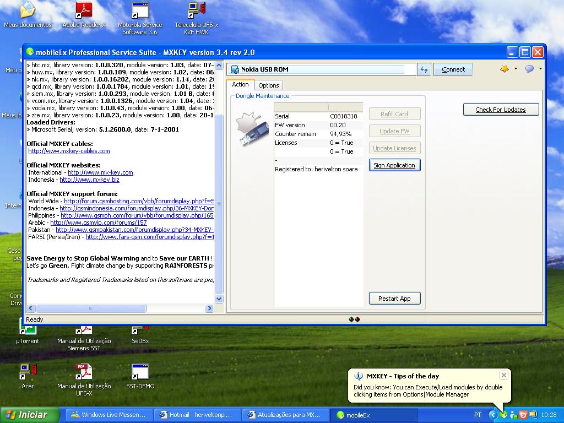Select the Serial C0818318 row
This screenshot has width=564, height=423.
pyautogui.click(x=318, y=116)
